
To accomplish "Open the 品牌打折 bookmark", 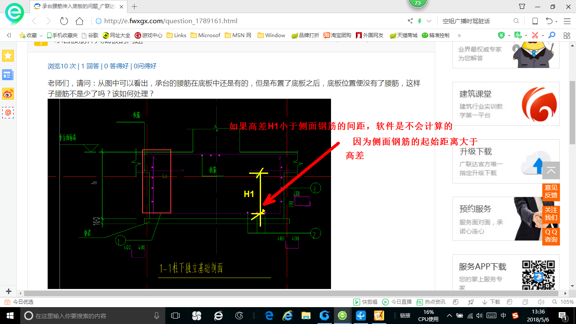I will point(305,35).
